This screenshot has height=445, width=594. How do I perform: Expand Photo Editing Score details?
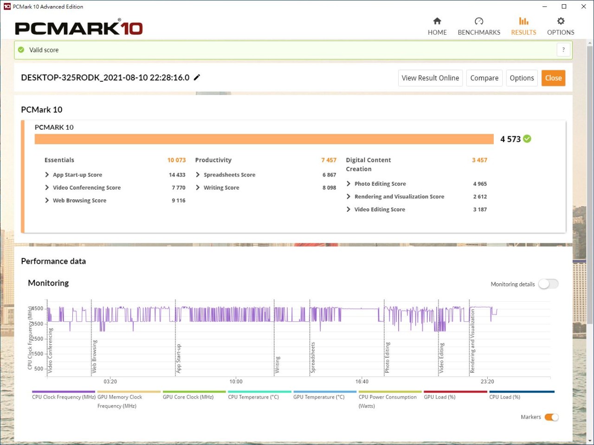[349, 184]
